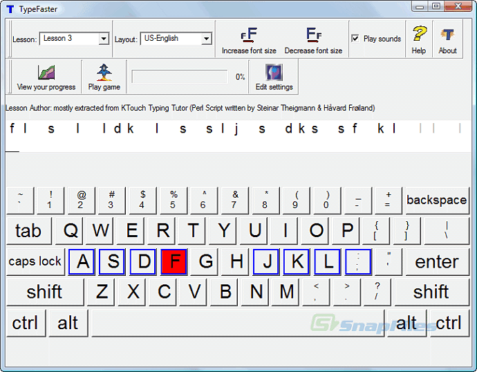
Task: Click the R key
Action: click(x=162, y=230)
